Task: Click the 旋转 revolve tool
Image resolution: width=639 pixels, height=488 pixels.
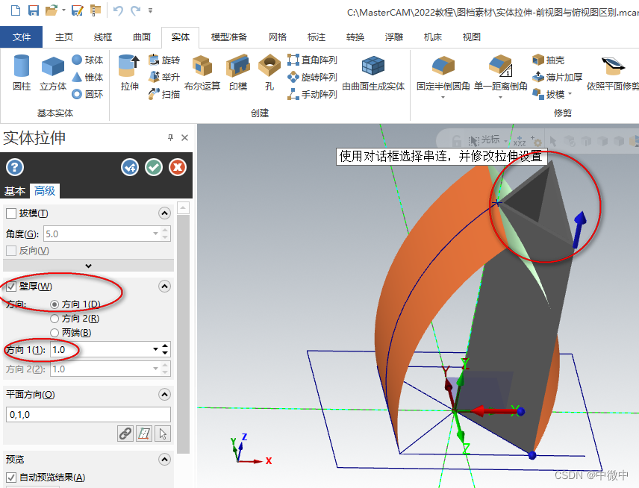Action: 163,60
